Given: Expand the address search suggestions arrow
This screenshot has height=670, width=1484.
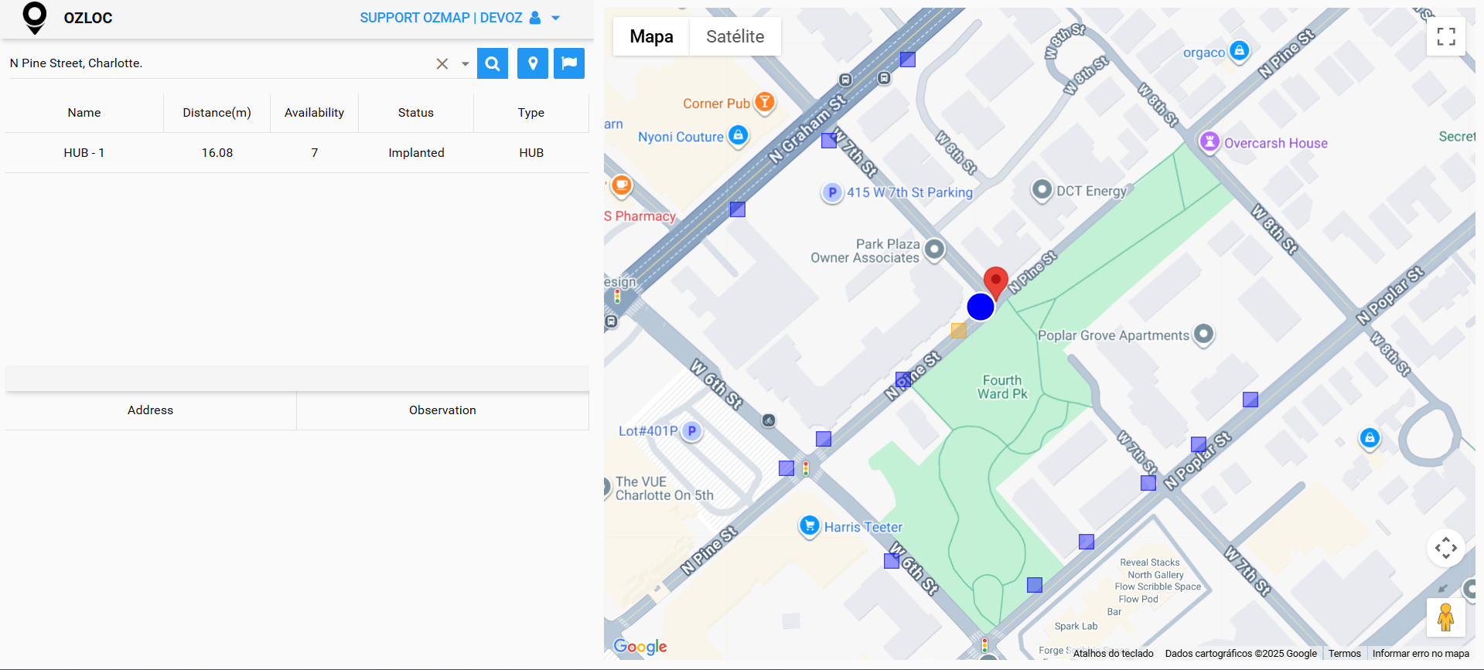Looking at the screenshot, I should (x=465, y=64).
